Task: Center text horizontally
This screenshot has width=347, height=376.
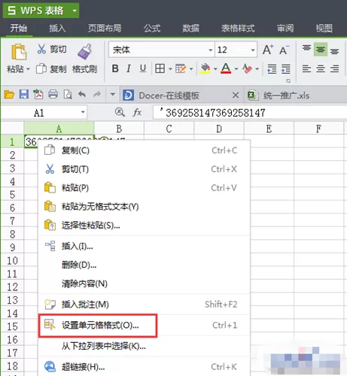Action: [x=321, y=68]
